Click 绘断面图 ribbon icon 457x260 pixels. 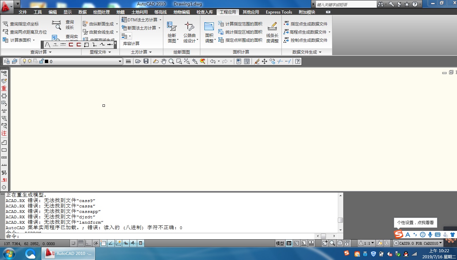coord(172,32)
